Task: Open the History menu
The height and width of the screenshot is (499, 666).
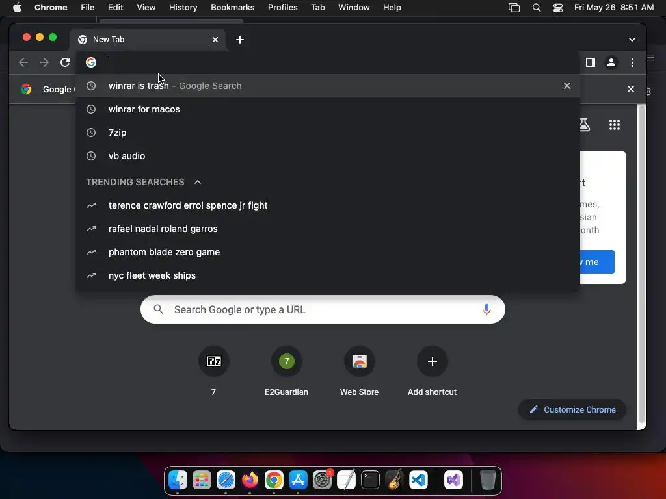Action: click(x=183, y=7)
